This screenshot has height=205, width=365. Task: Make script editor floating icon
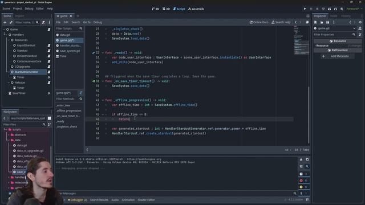point(307,22)
